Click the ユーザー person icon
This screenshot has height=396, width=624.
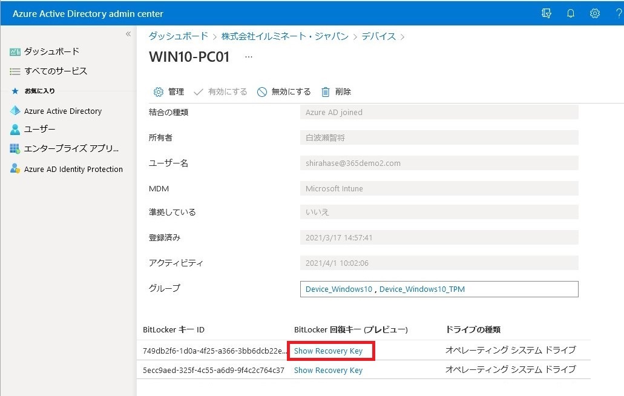tap(15, 130)
